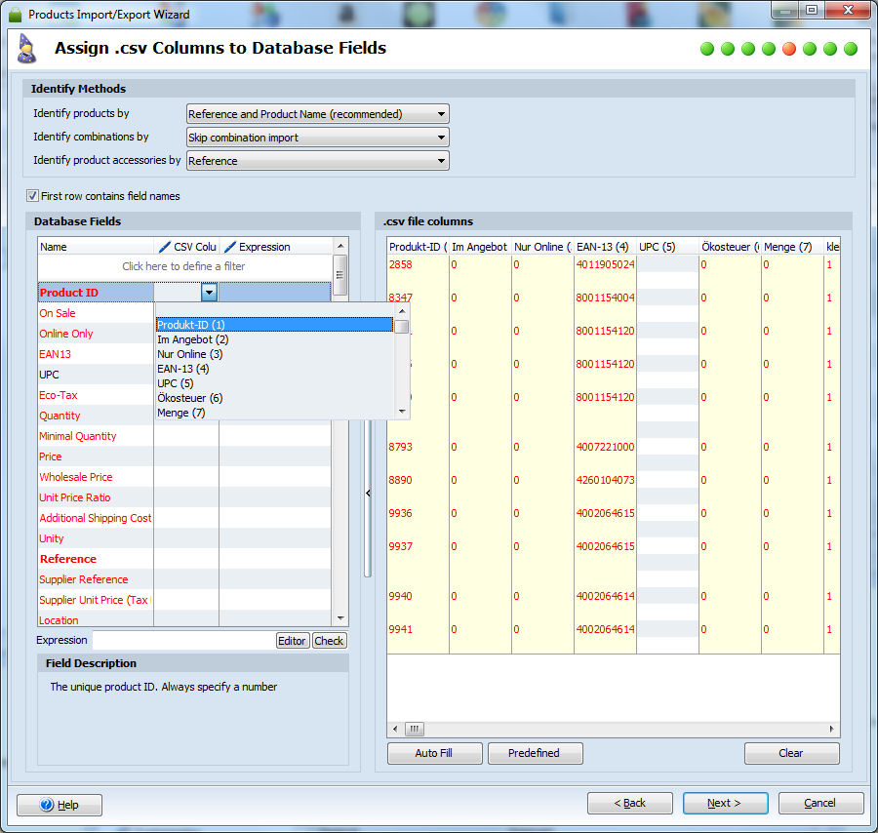Click the pencil icon on Expression header
This screenshot has width=878, height=833.
click(x=230, y=247)
